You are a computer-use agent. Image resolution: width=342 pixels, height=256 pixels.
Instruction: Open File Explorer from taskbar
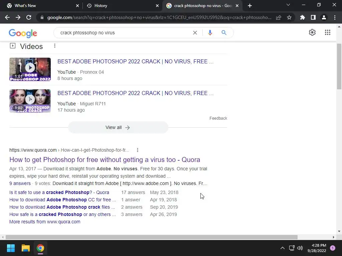coord(25,248)
